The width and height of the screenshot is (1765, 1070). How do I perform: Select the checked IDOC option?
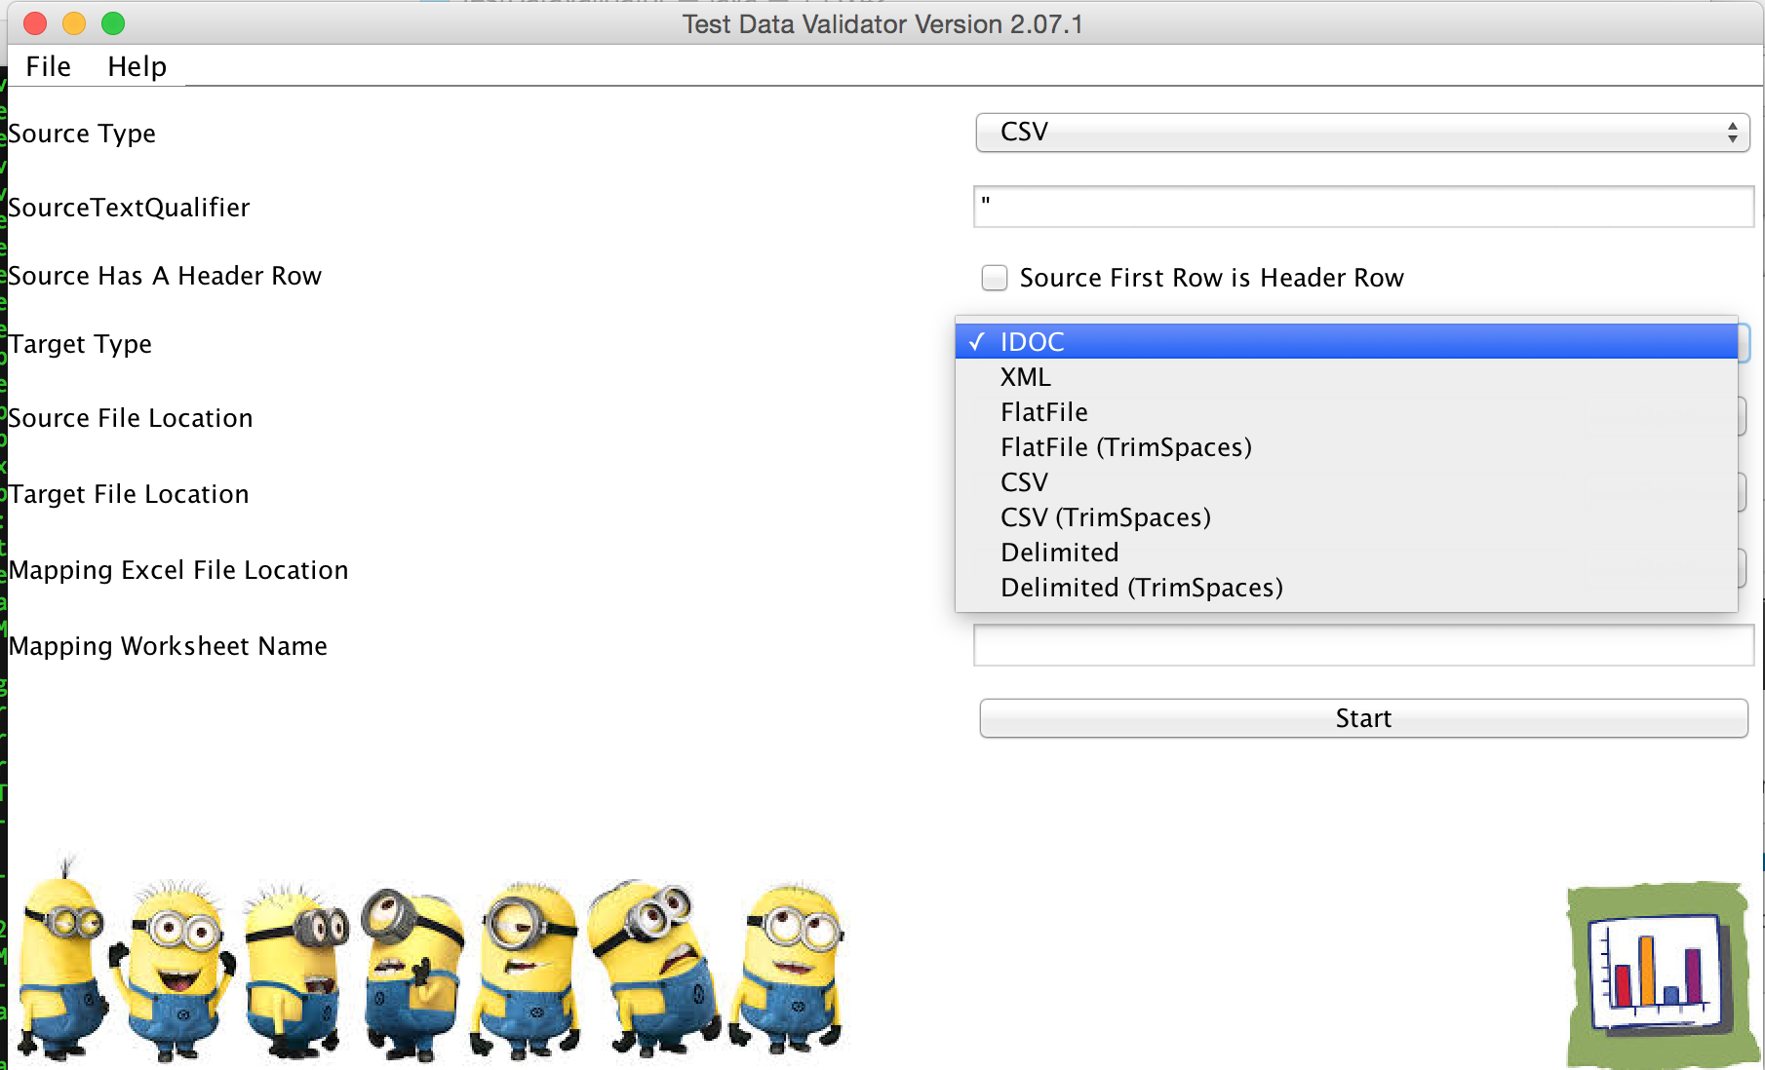(x=1032, y=342)
